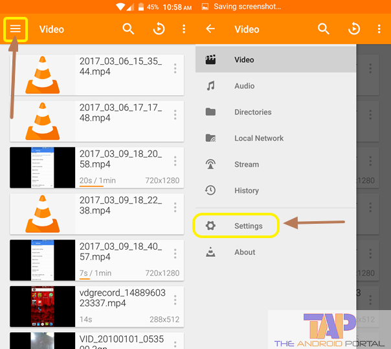This screenshot has width=391, height=349.
Task: Open options for 2017_03_09_18_20_58.mp4
Action: tap(175, 161)
